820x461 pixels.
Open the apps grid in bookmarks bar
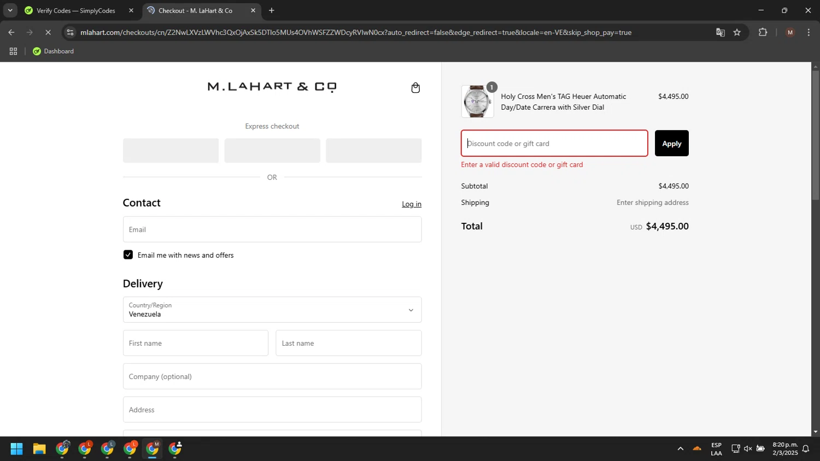pyautogui.click(x=13, y=51)
